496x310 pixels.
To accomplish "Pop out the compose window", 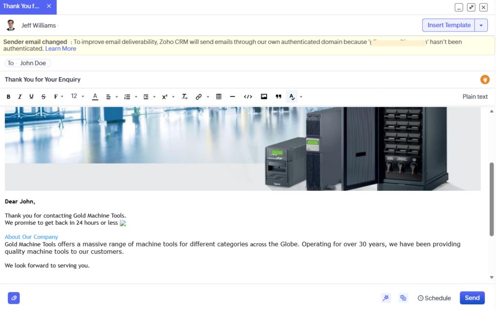I will pos(471,7).
